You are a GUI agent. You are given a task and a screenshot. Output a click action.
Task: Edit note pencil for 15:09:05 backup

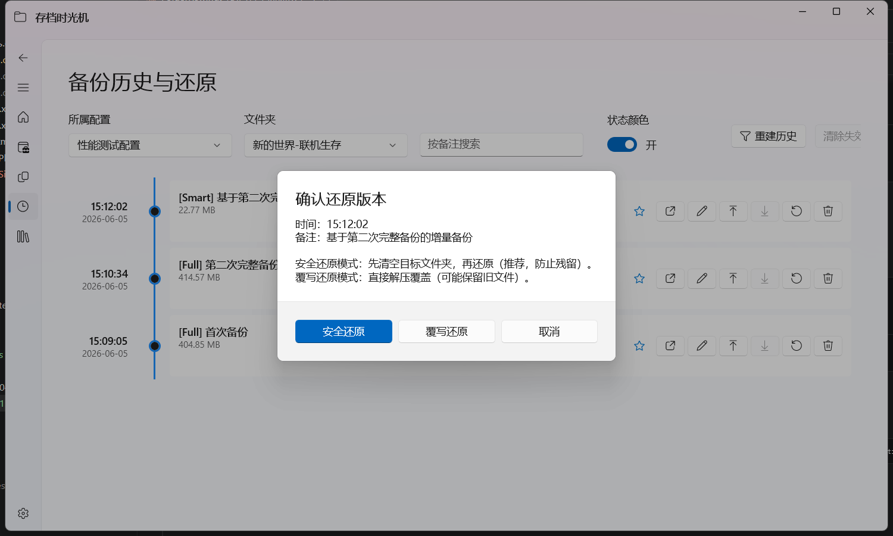702,346
